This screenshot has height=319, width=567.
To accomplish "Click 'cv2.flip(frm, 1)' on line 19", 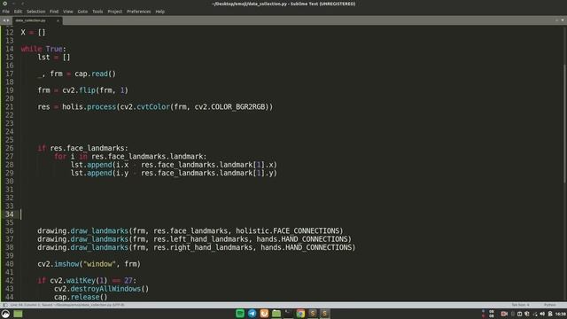I will (96, 90).
